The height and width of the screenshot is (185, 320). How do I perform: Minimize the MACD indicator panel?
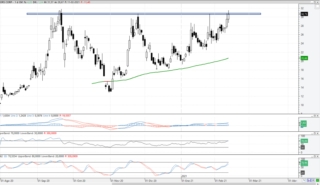[312, 116]
